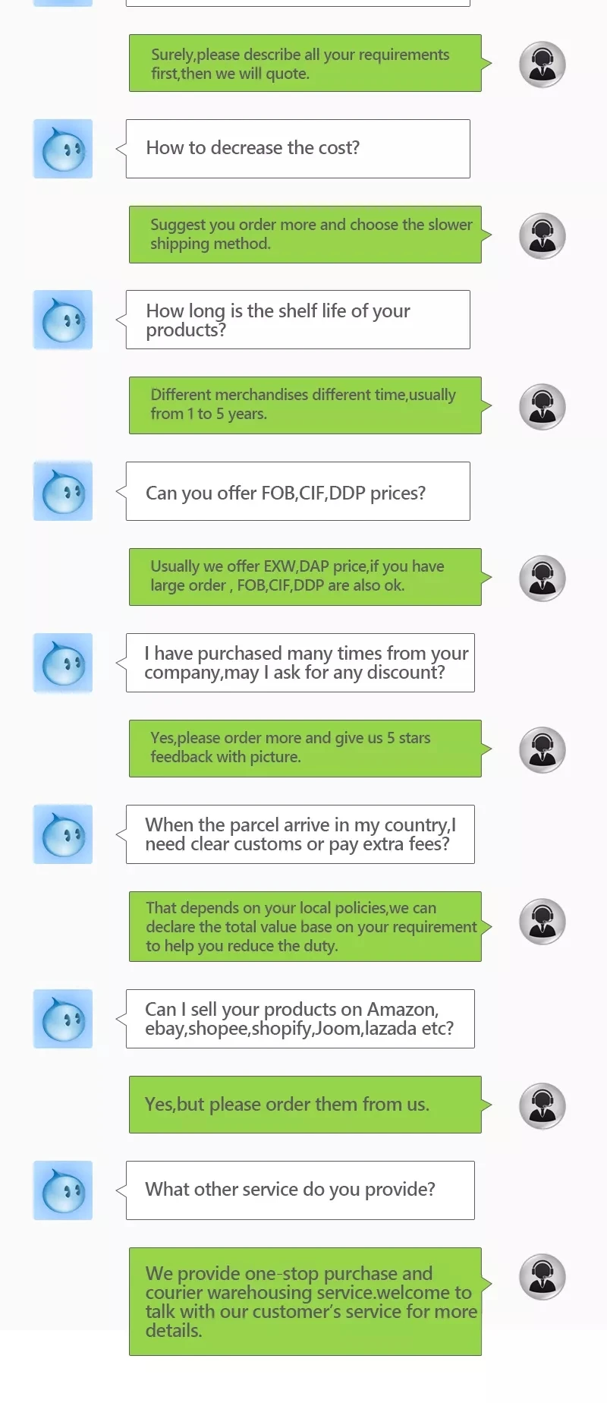
Task: Select the blue avatar beside the FOB, CIF, DDP question
Action: pyautogui.click(x=63, y=491)
